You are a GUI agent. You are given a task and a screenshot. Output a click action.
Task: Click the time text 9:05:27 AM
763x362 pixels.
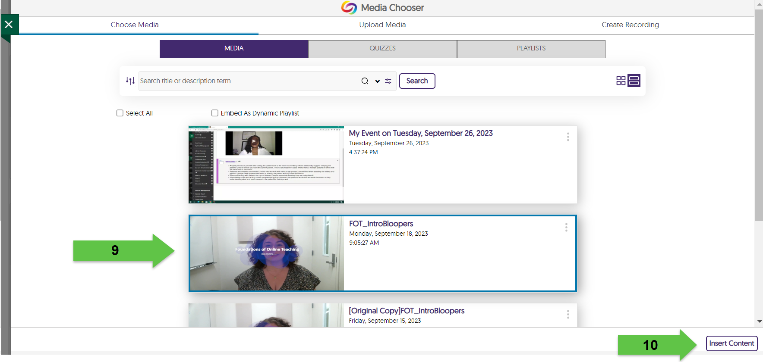pyautogui.click(x=364, y=243)
